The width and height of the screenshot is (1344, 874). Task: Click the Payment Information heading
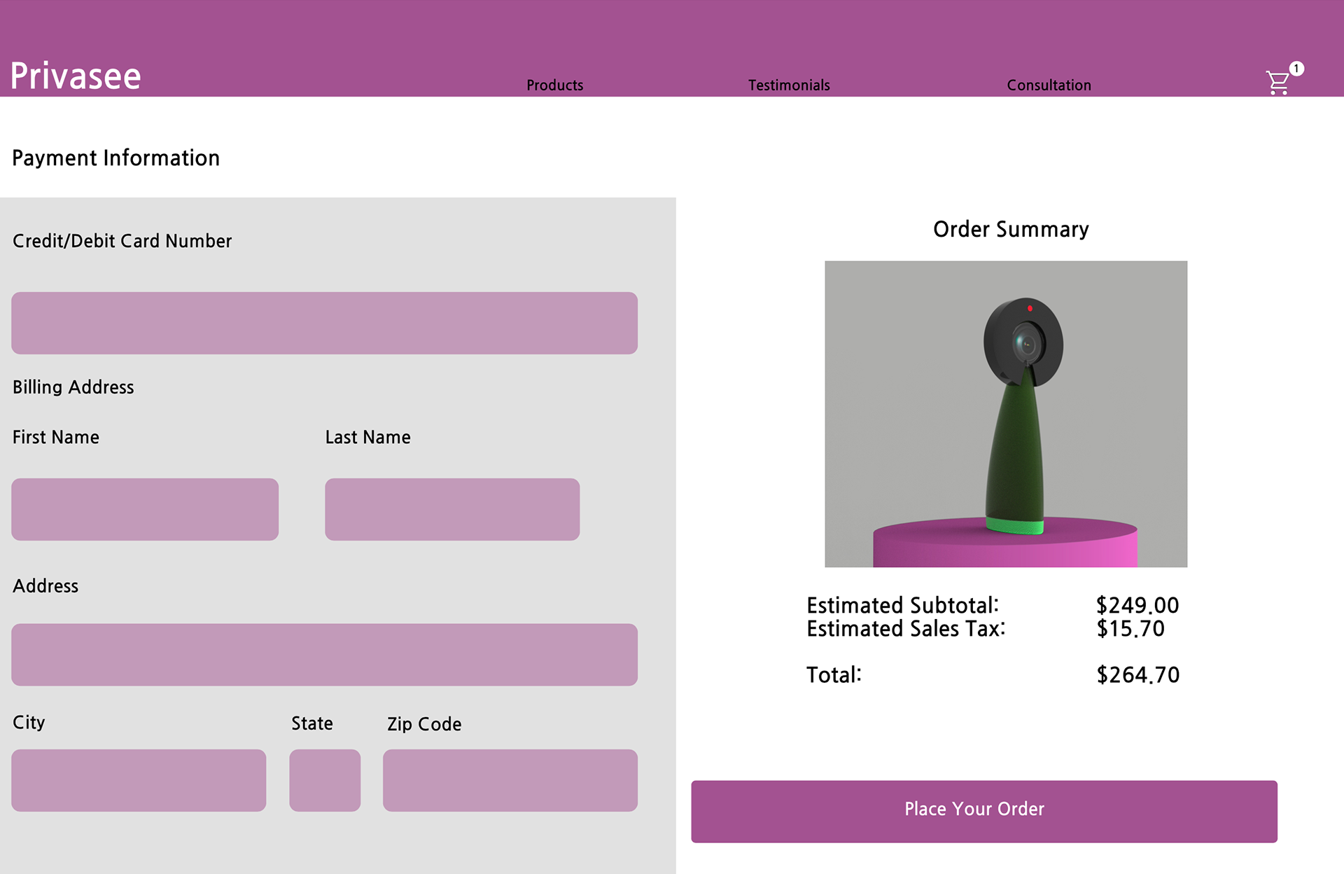[x=116, y=158]
